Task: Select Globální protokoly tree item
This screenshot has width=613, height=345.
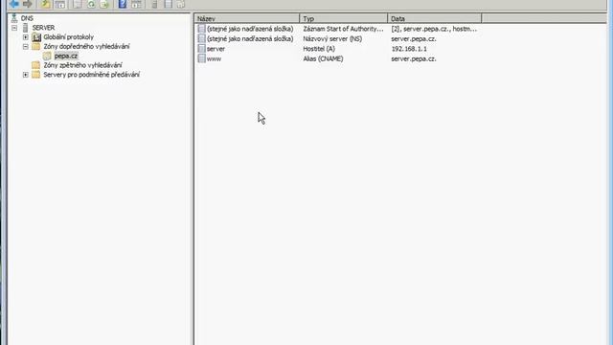Action: (x=68, y=37)
